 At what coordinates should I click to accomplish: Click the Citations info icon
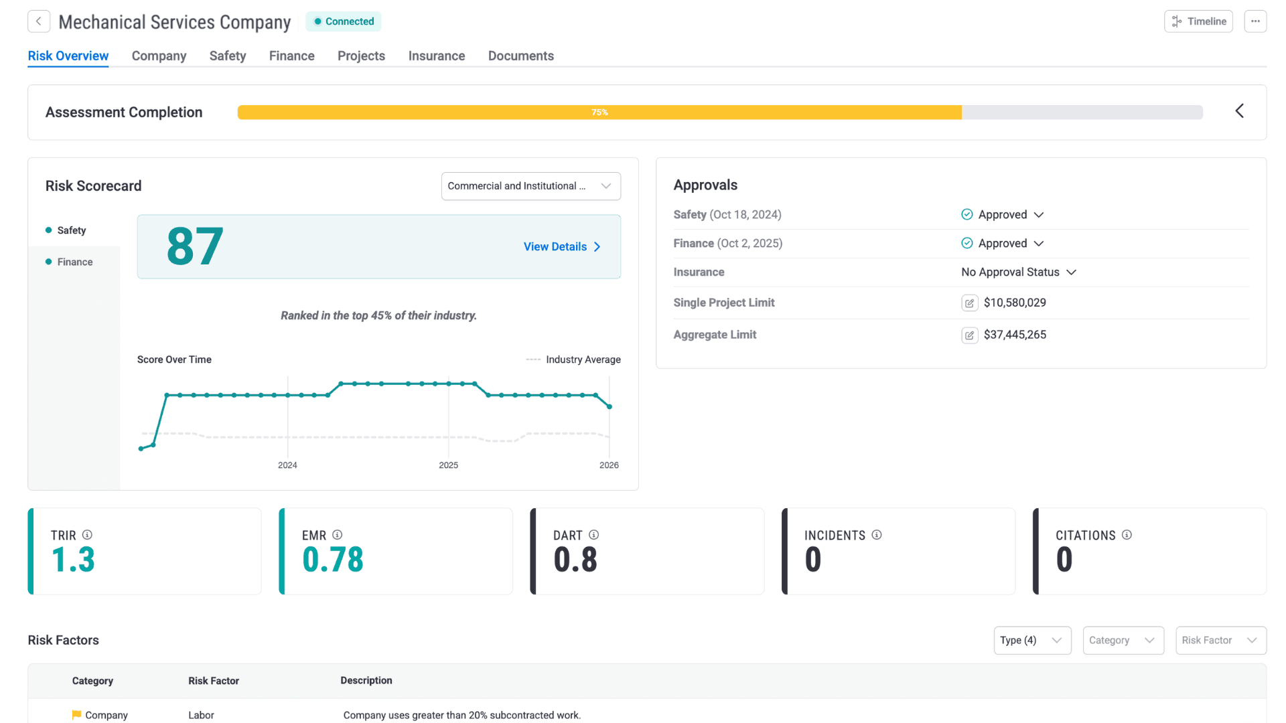1127,535
